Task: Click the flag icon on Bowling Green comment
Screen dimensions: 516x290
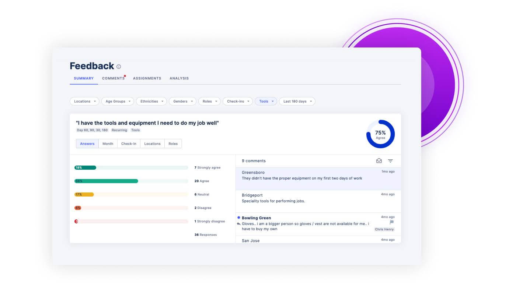Action: click(392, 222)
